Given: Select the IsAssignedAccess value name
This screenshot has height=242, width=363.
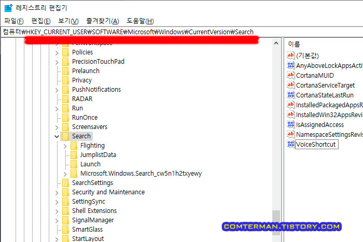Looking at the screenshot, I should 320,125.
